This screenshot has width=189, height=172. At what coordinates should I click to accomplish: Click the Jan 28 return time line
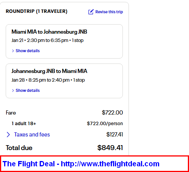pos(48,80)
